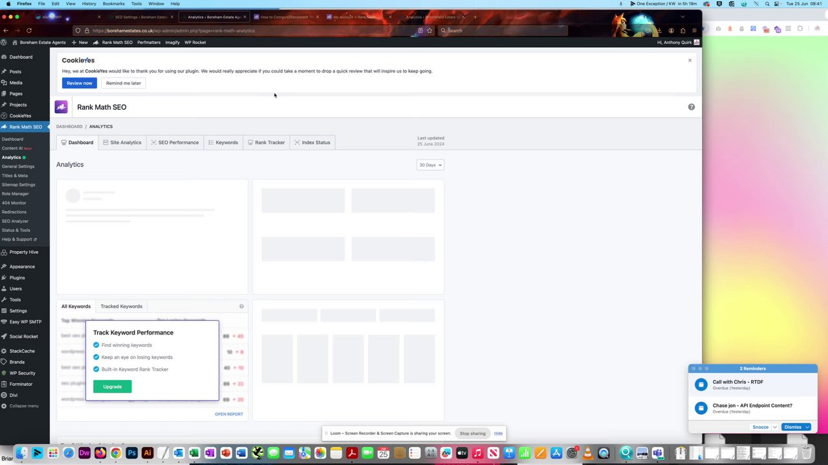Click Remind me later button
Viewport: 828px width, 465px height.
point(124,83)
